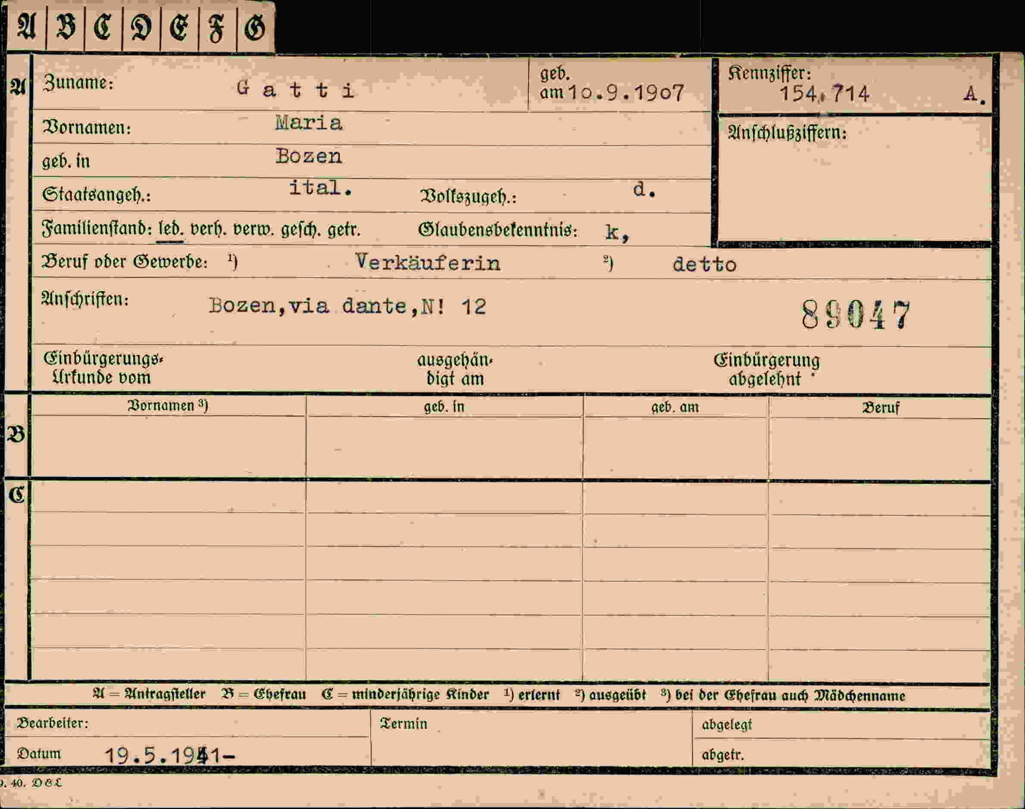Click the footnote 'bei der Ehefrau auch Mädchenname'
The image size is (1025, 809).
pyautogui.click(x=790, y=696)
